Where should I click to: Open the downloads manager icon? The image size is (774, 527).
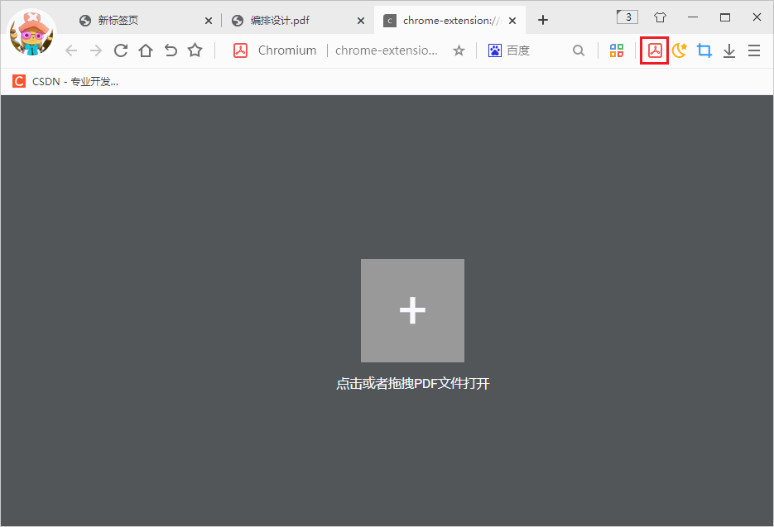[729, 50]
